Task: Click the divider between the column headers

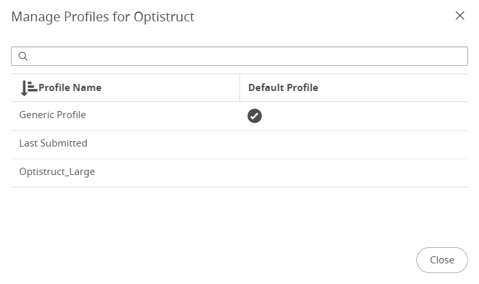Action: pyautogui.click(x=239, y=88)
